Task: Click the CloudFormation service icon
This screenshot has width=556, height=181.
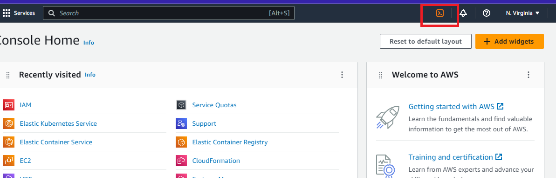Action: click(x=181, y=161)
